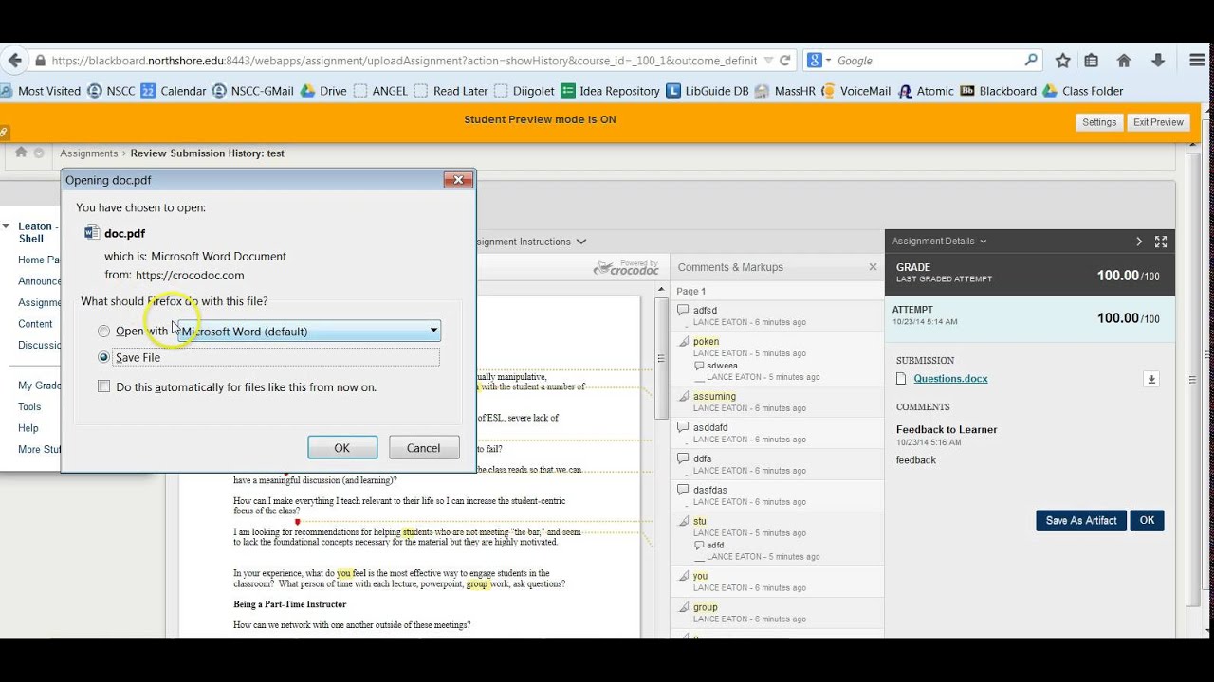Screen dimensions: 1214x682
Task: Click the search magnifier in Google box
Action: (x=1031, y=61)
